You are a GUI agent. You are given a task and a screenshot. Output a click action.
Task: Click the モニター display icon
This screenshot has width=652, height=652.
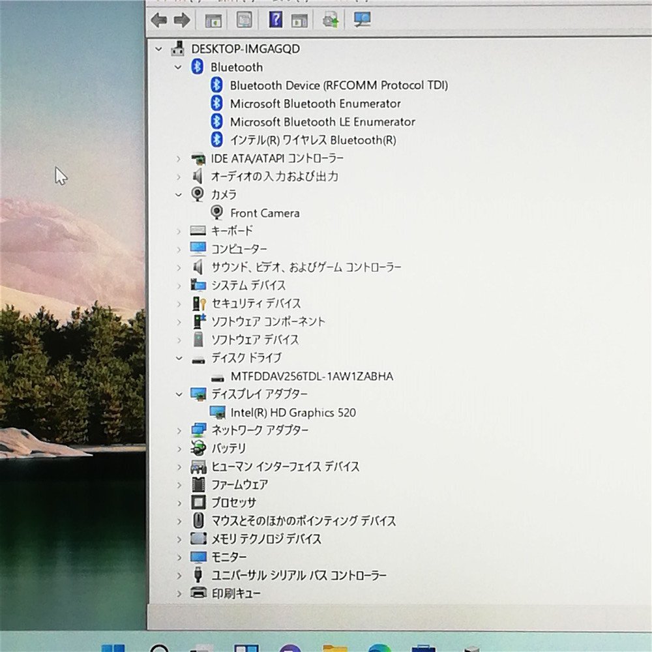(198, 557)
